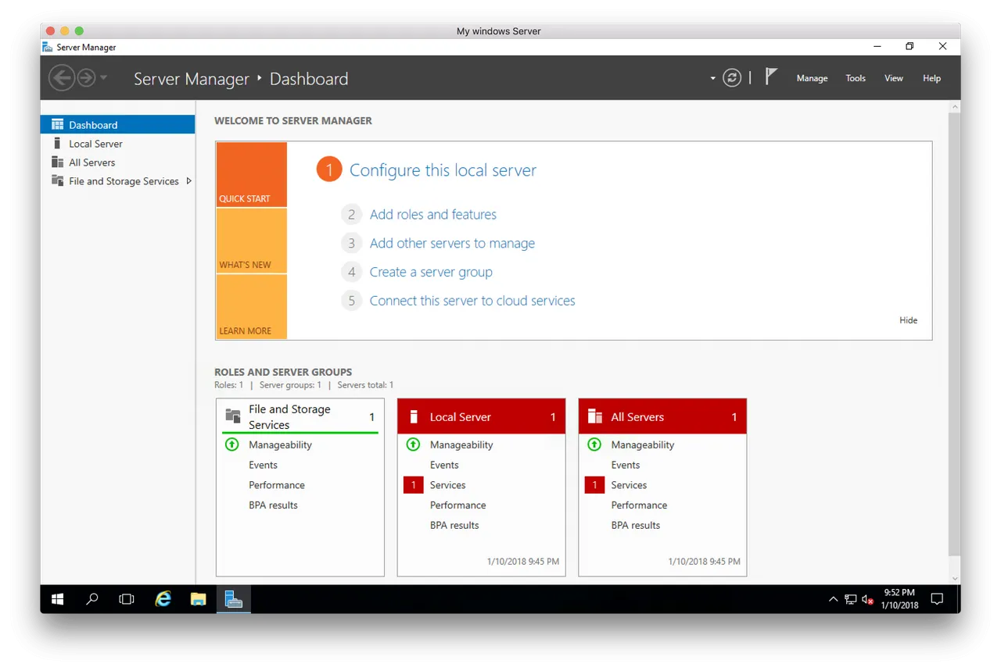The width and height of the screenshot is (1001, 671).
Task: Launch Internet Explorer from the taskbar
Action: coord(163,599)
